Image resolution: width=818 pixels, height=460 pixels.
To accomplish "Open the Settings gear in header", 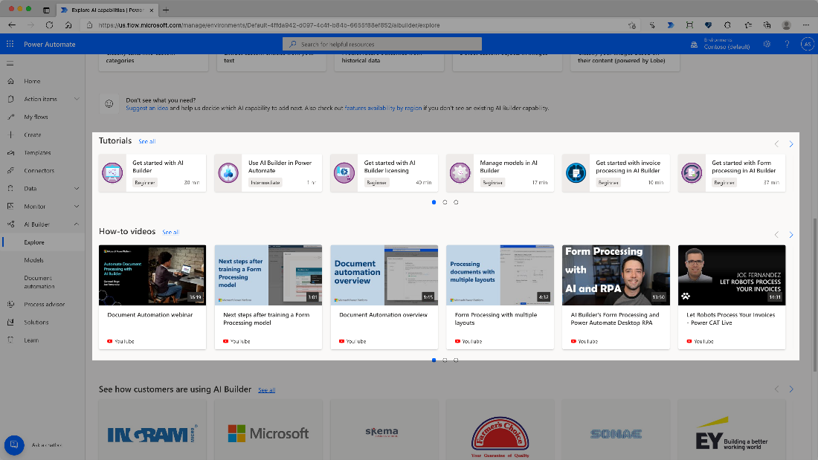I will pos(767,45).
